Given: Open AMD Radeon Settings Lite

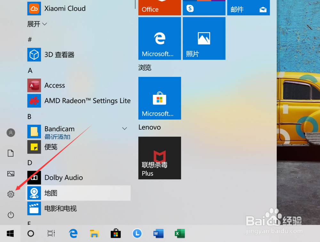Looking at the screenshot, I should 79,101.
